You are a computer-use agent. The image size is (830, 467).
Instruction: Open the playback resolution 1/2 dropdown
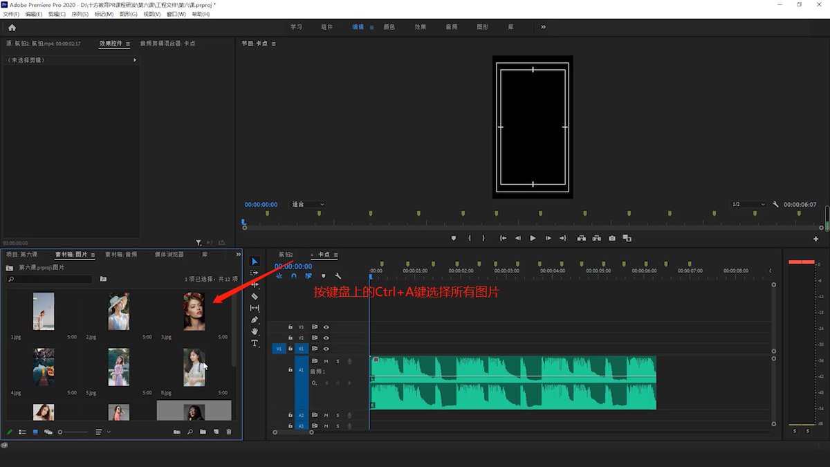coord(749,205)
